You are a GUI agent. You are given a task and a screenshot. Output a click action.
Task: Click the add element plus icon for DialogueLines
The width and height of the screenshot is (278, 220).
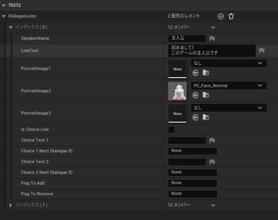[x=221, y=16]
